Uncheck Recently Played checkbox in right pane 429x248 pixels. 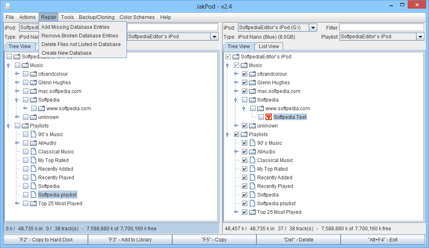point(244,186)
